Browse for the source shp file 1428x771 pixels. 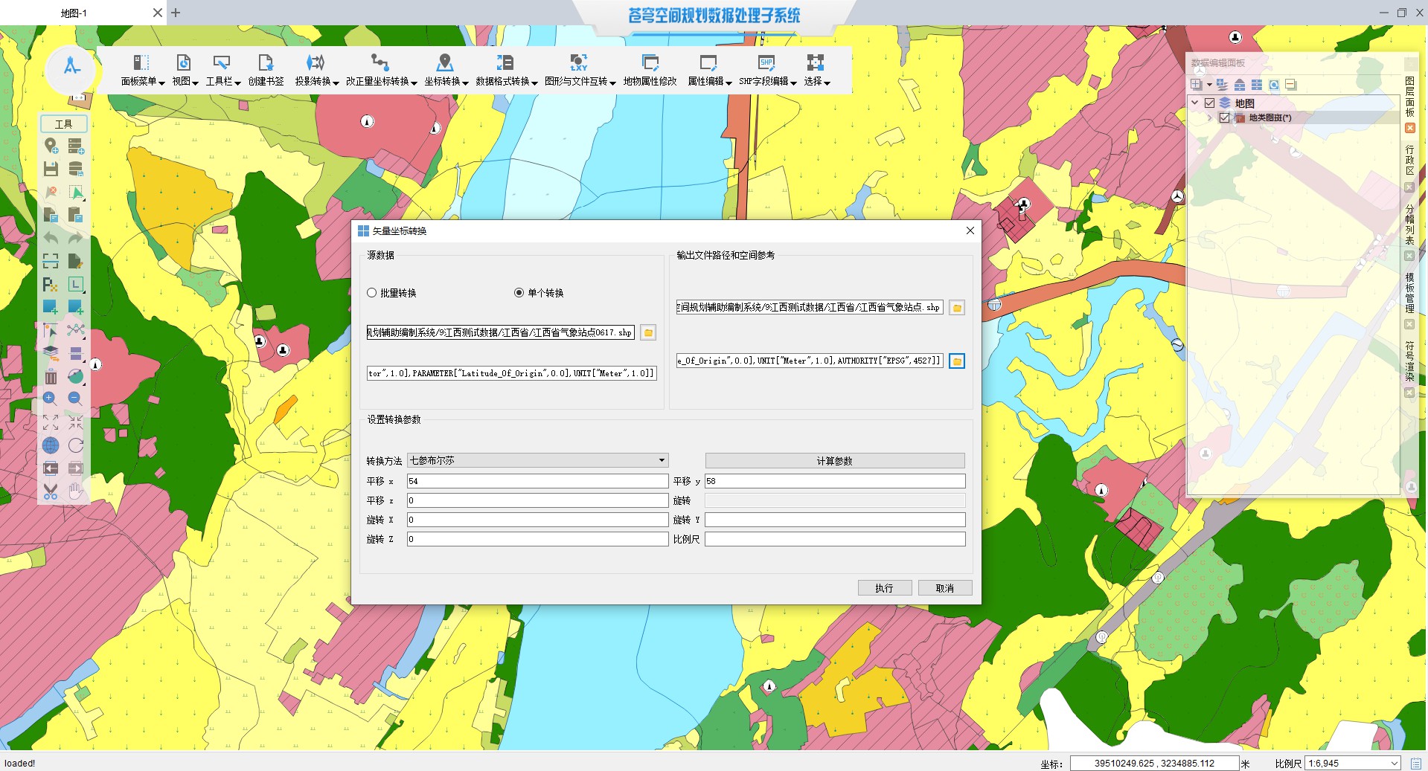[x=648, y=333]
